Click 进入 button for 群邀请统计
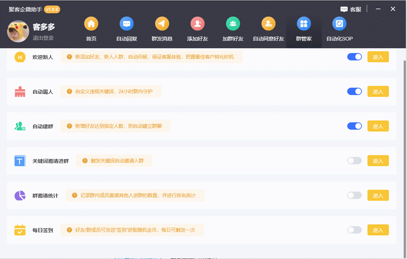This screenshot has width=407, height=259. [x=378, y=195]
